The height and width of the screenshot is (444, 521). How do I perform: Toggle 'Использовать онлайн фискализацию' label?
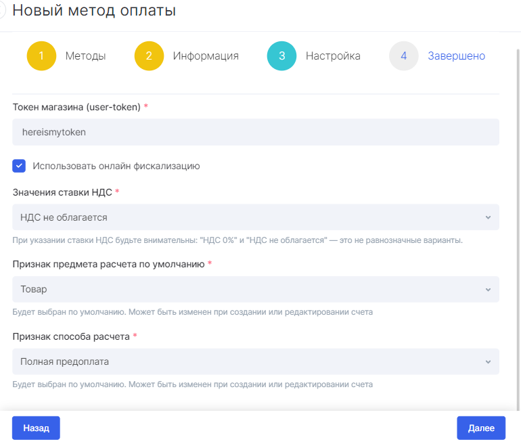(116, 166)
